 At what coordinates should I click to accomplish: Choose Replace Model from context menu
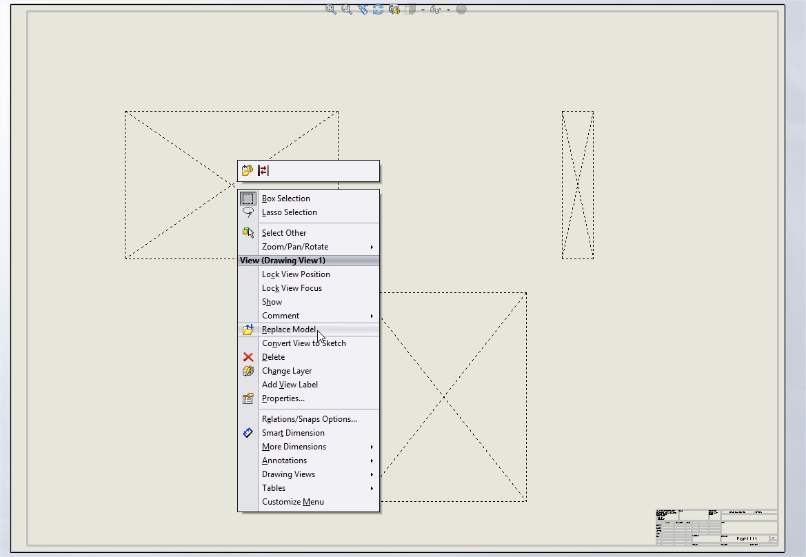(x=288, y=330)
